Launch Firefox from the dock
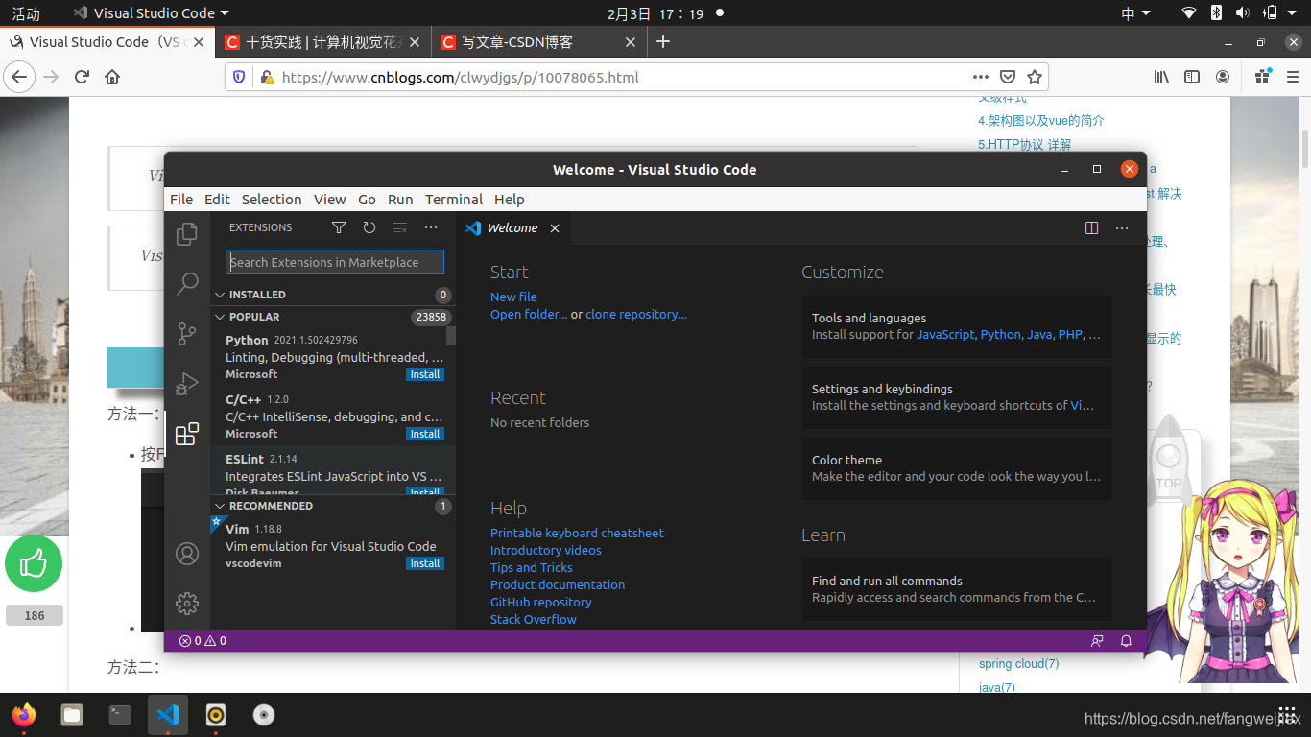Image resolution: width=1311 pixels, height=737 pixels. (x=24, y=715)
